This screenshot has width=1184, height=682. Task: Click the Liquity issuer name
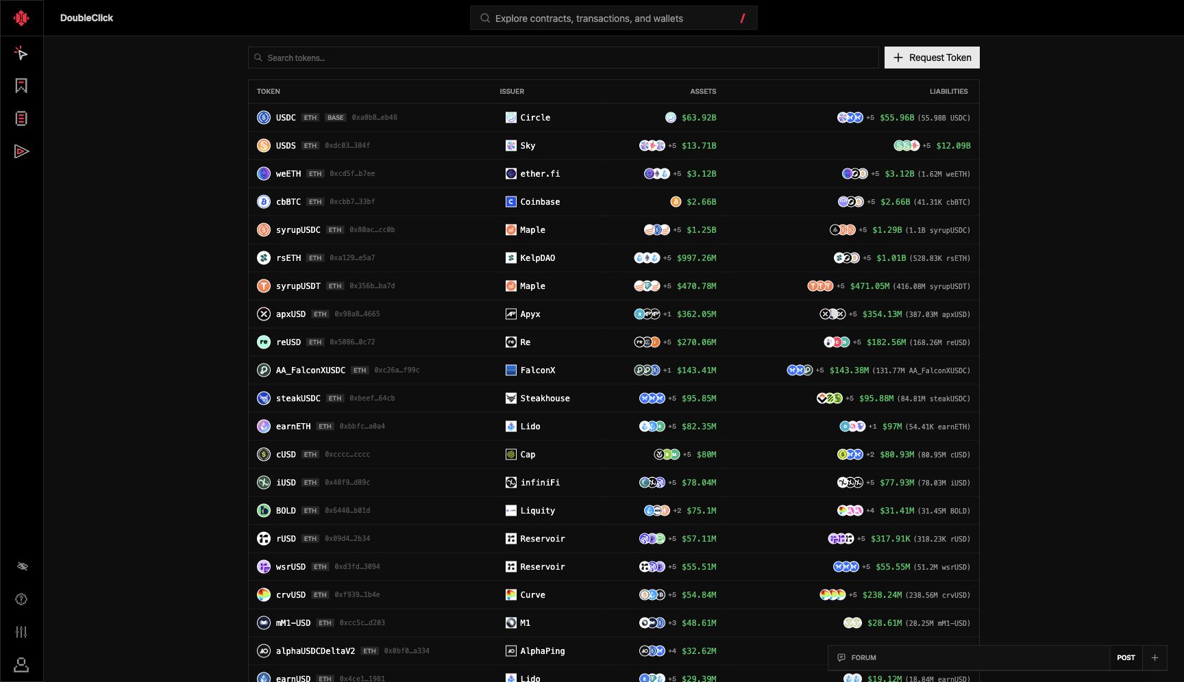tap(537, 511)
